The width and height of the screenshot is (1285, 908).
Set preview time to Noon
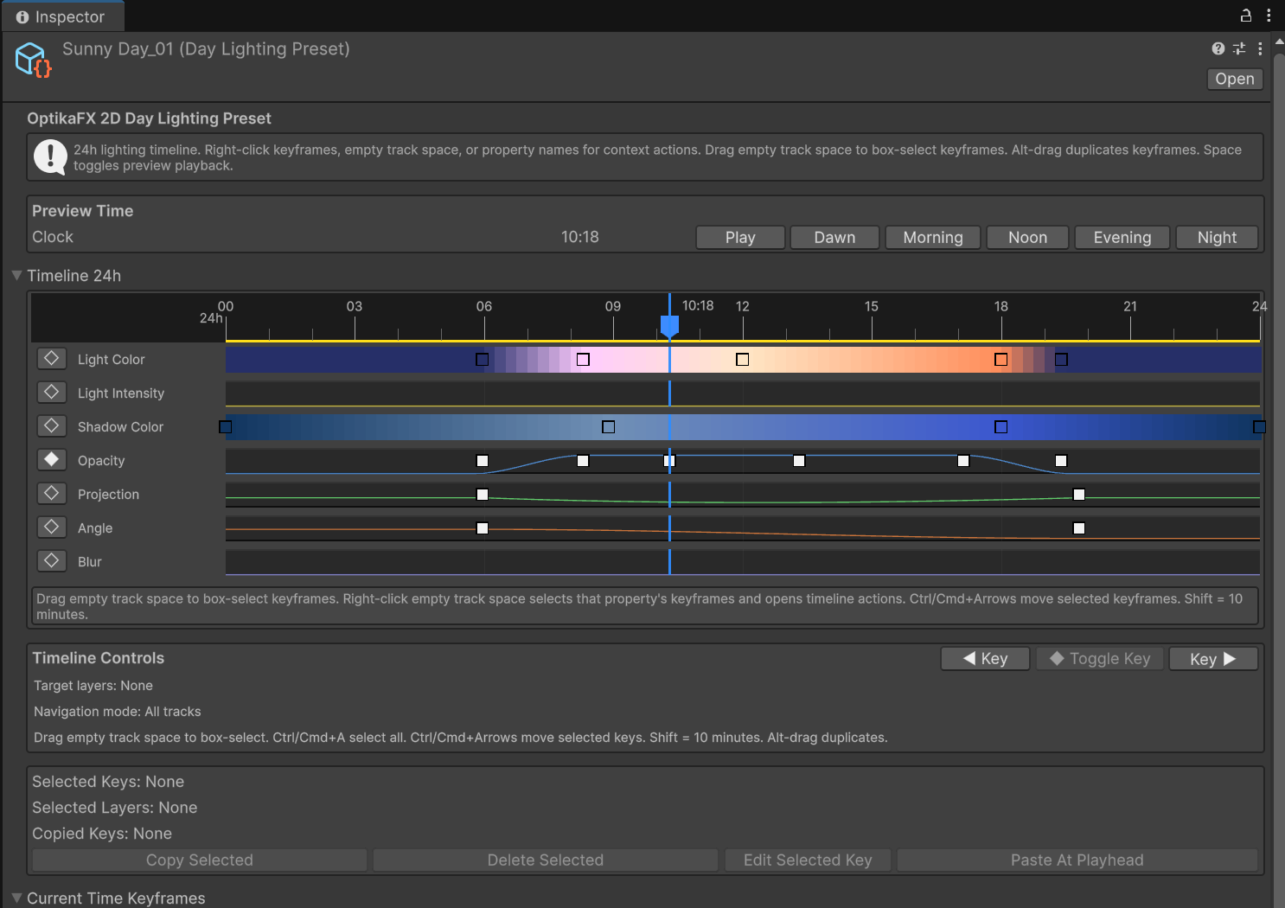(1027, 238)
